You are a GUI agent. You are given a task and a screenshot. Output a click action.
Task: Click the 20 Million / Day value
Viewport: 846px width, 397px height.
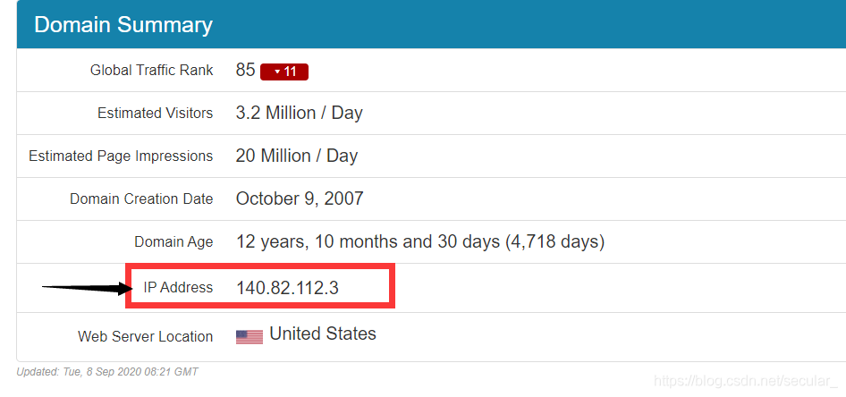pos(297,156)
